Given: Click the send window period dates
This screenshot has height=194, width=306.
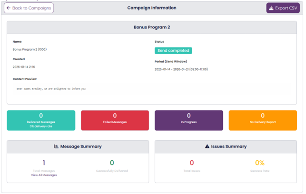Looking at the screenshot, I should [x=181, y=69].
